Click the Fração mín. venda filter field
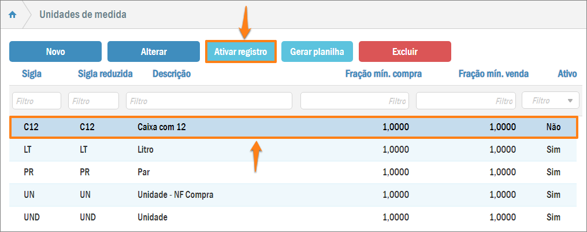This screenshot has height=232, width=587. 466,101
